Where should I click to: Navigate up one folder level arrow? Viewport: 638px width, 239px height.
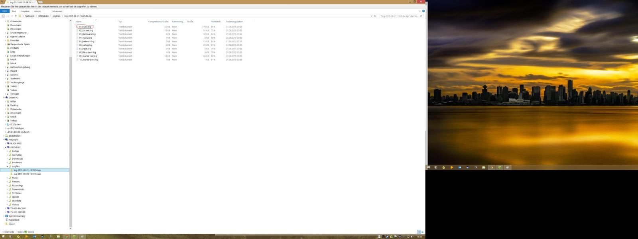click(x=16, y=16)
